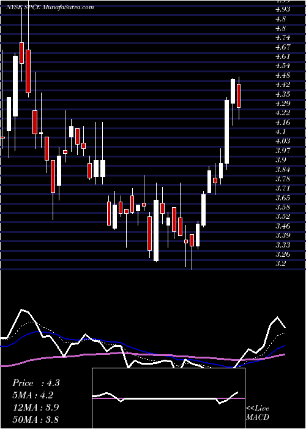Image resolution: width=306 pixels, height=429 pixels.
Task: Click the 4.16 price axis label
Action: [x=283, y=123]
